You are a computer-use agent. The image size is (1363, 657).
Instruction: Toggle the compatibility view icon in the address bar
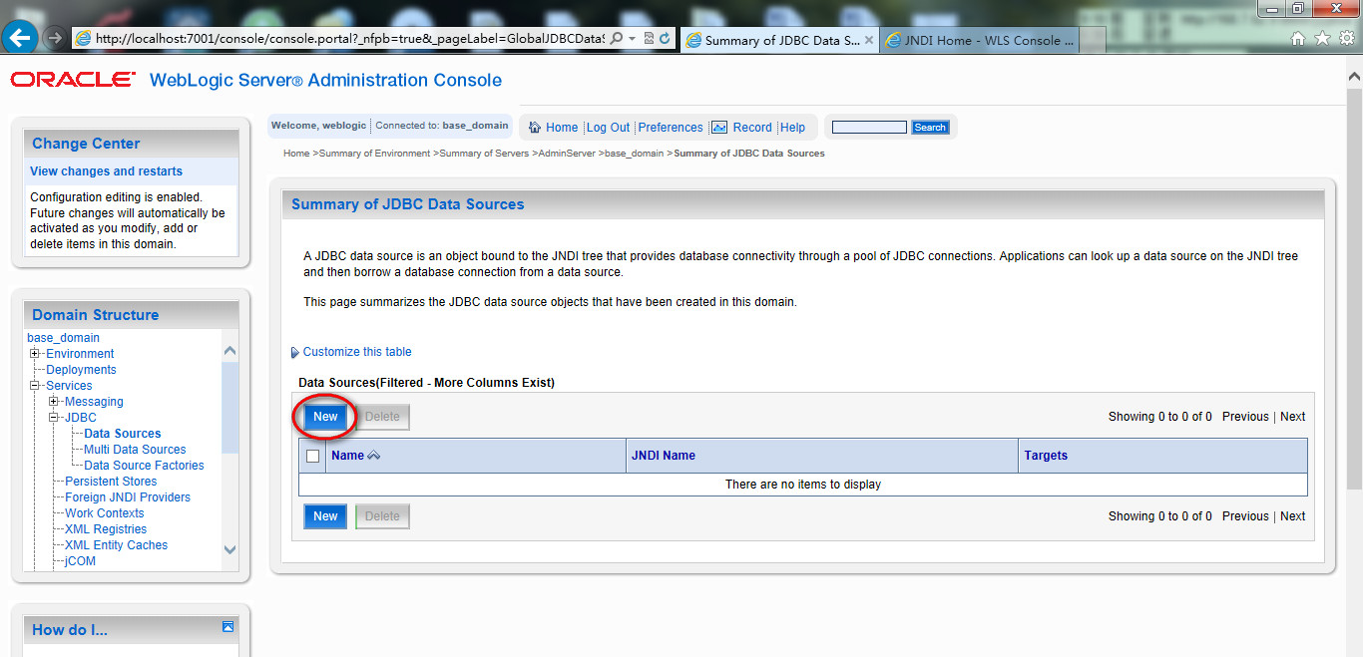click(x=649, y=38)
